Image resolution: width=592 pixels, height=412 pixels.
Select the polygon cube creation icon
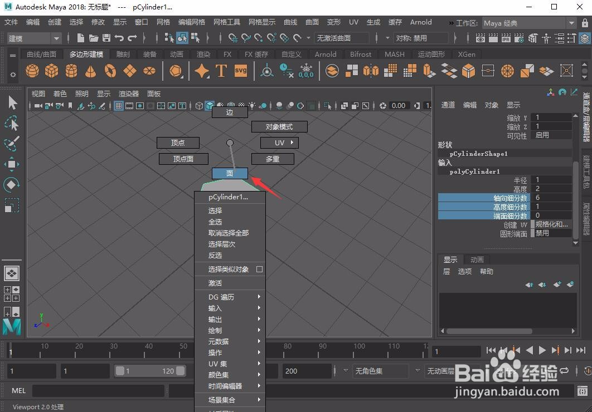pyautogui.click(x=51, y=71)
